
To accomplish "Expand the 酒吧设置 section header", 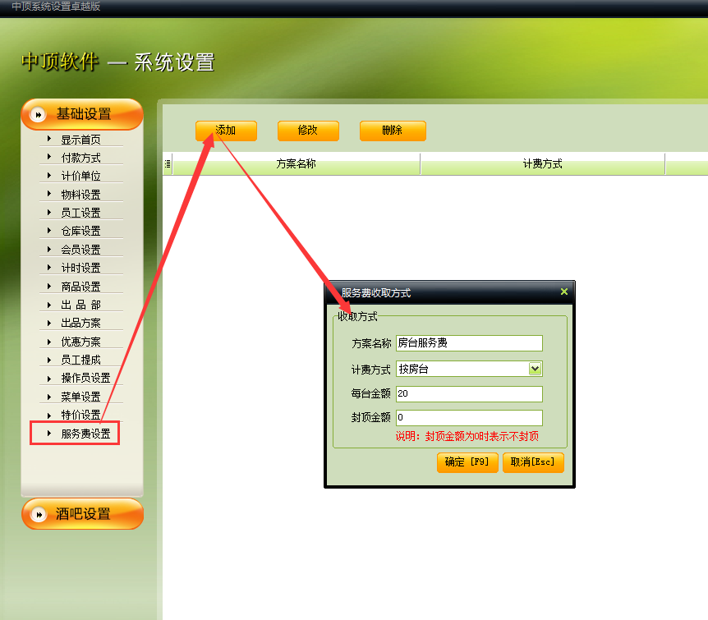I will 82,514.
